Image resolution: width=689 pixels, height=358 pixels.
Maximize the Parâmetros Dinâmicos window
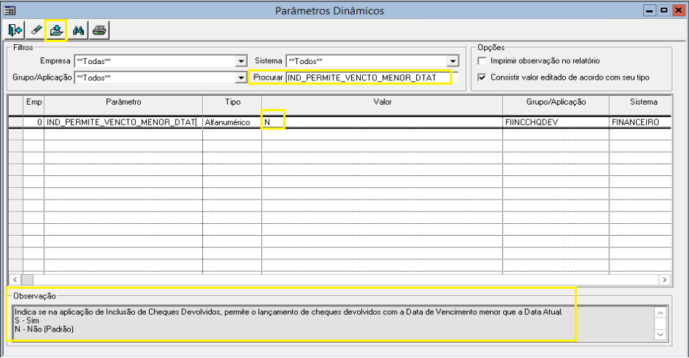click(664, 10)
